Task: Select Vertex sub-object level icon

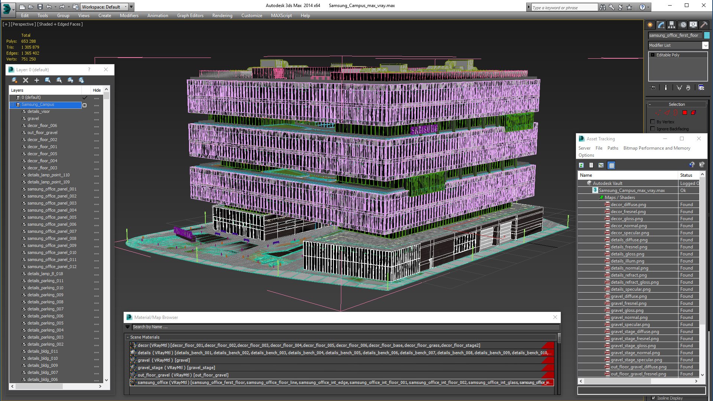Action: point(658,113)
